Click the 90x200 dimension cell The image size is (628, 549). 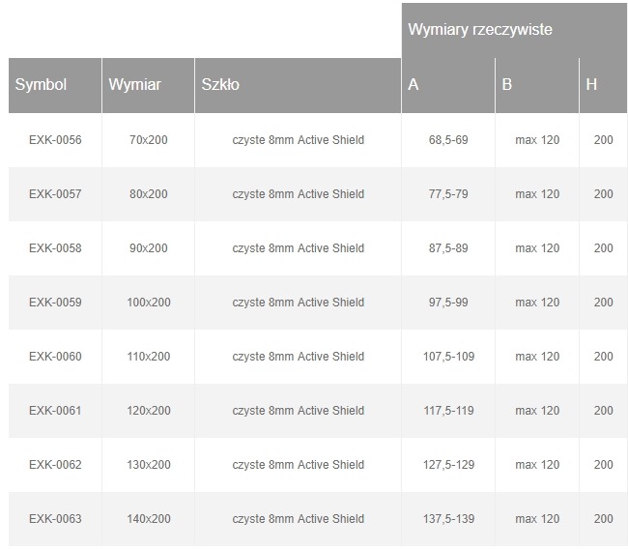click(x=148, y=248)
